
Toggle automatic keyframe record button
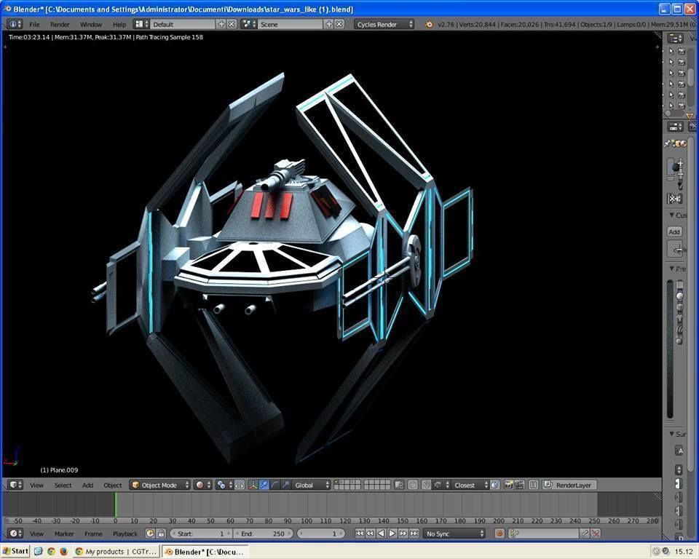point(499,534)
